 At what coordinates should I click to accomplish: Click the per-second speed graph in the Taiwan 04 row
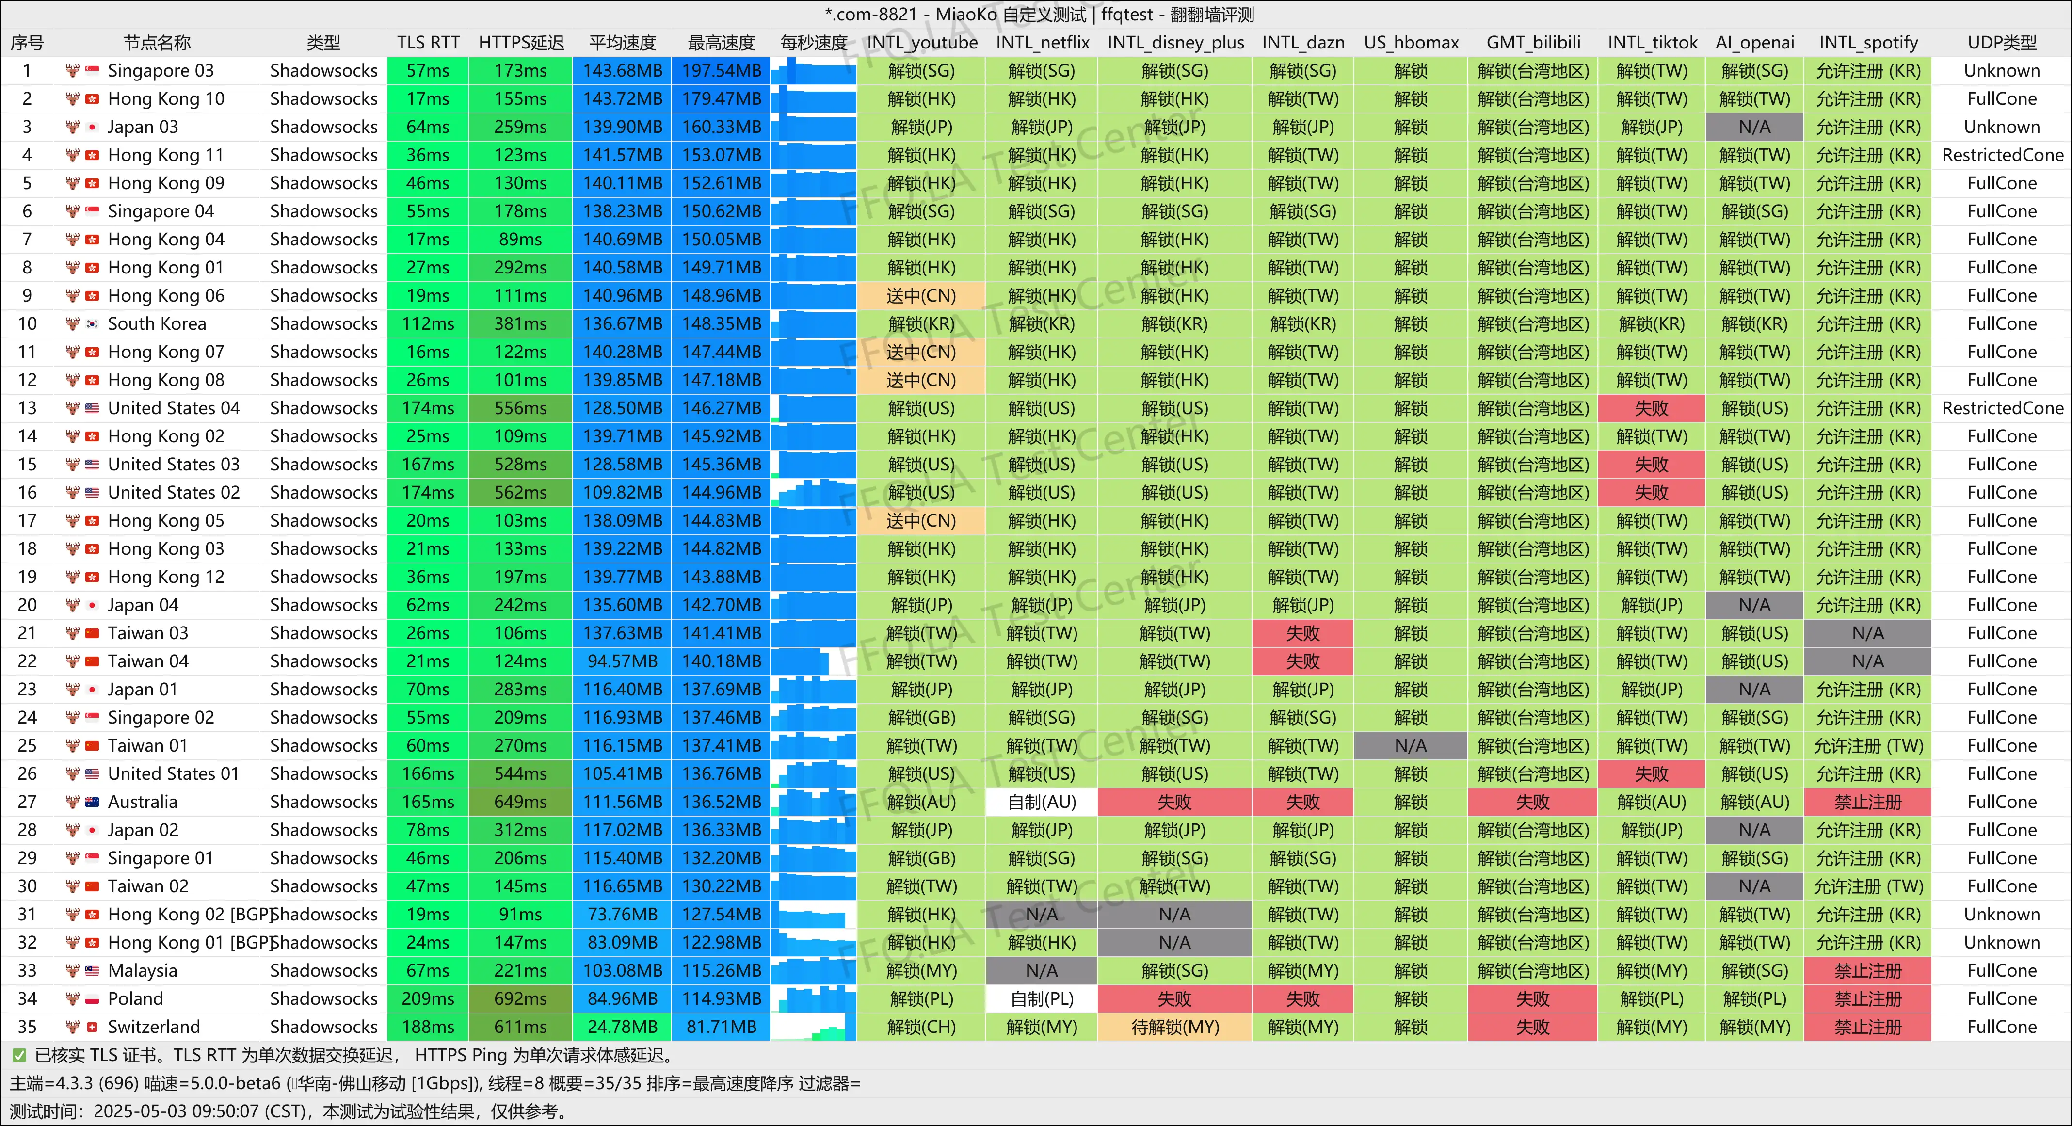(x=813, y=661)
